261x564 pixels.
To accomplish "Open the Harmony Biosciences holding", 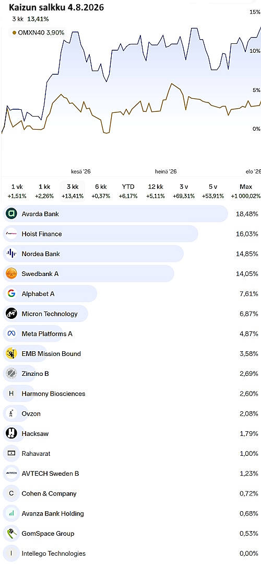I will (130, 394).
